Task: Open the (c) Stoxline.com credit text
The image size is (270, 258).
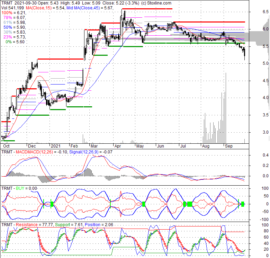Action: (x=156, y=3)
